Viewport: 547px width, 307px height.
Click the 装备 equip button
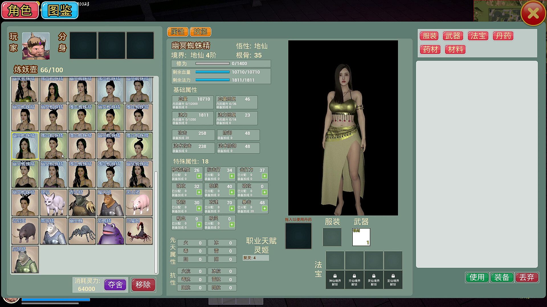[501, 277]
